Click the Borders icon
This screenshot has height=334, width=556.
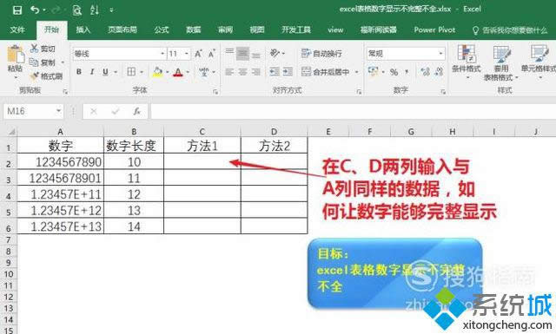pyautogui.click(x=131, y=72)
